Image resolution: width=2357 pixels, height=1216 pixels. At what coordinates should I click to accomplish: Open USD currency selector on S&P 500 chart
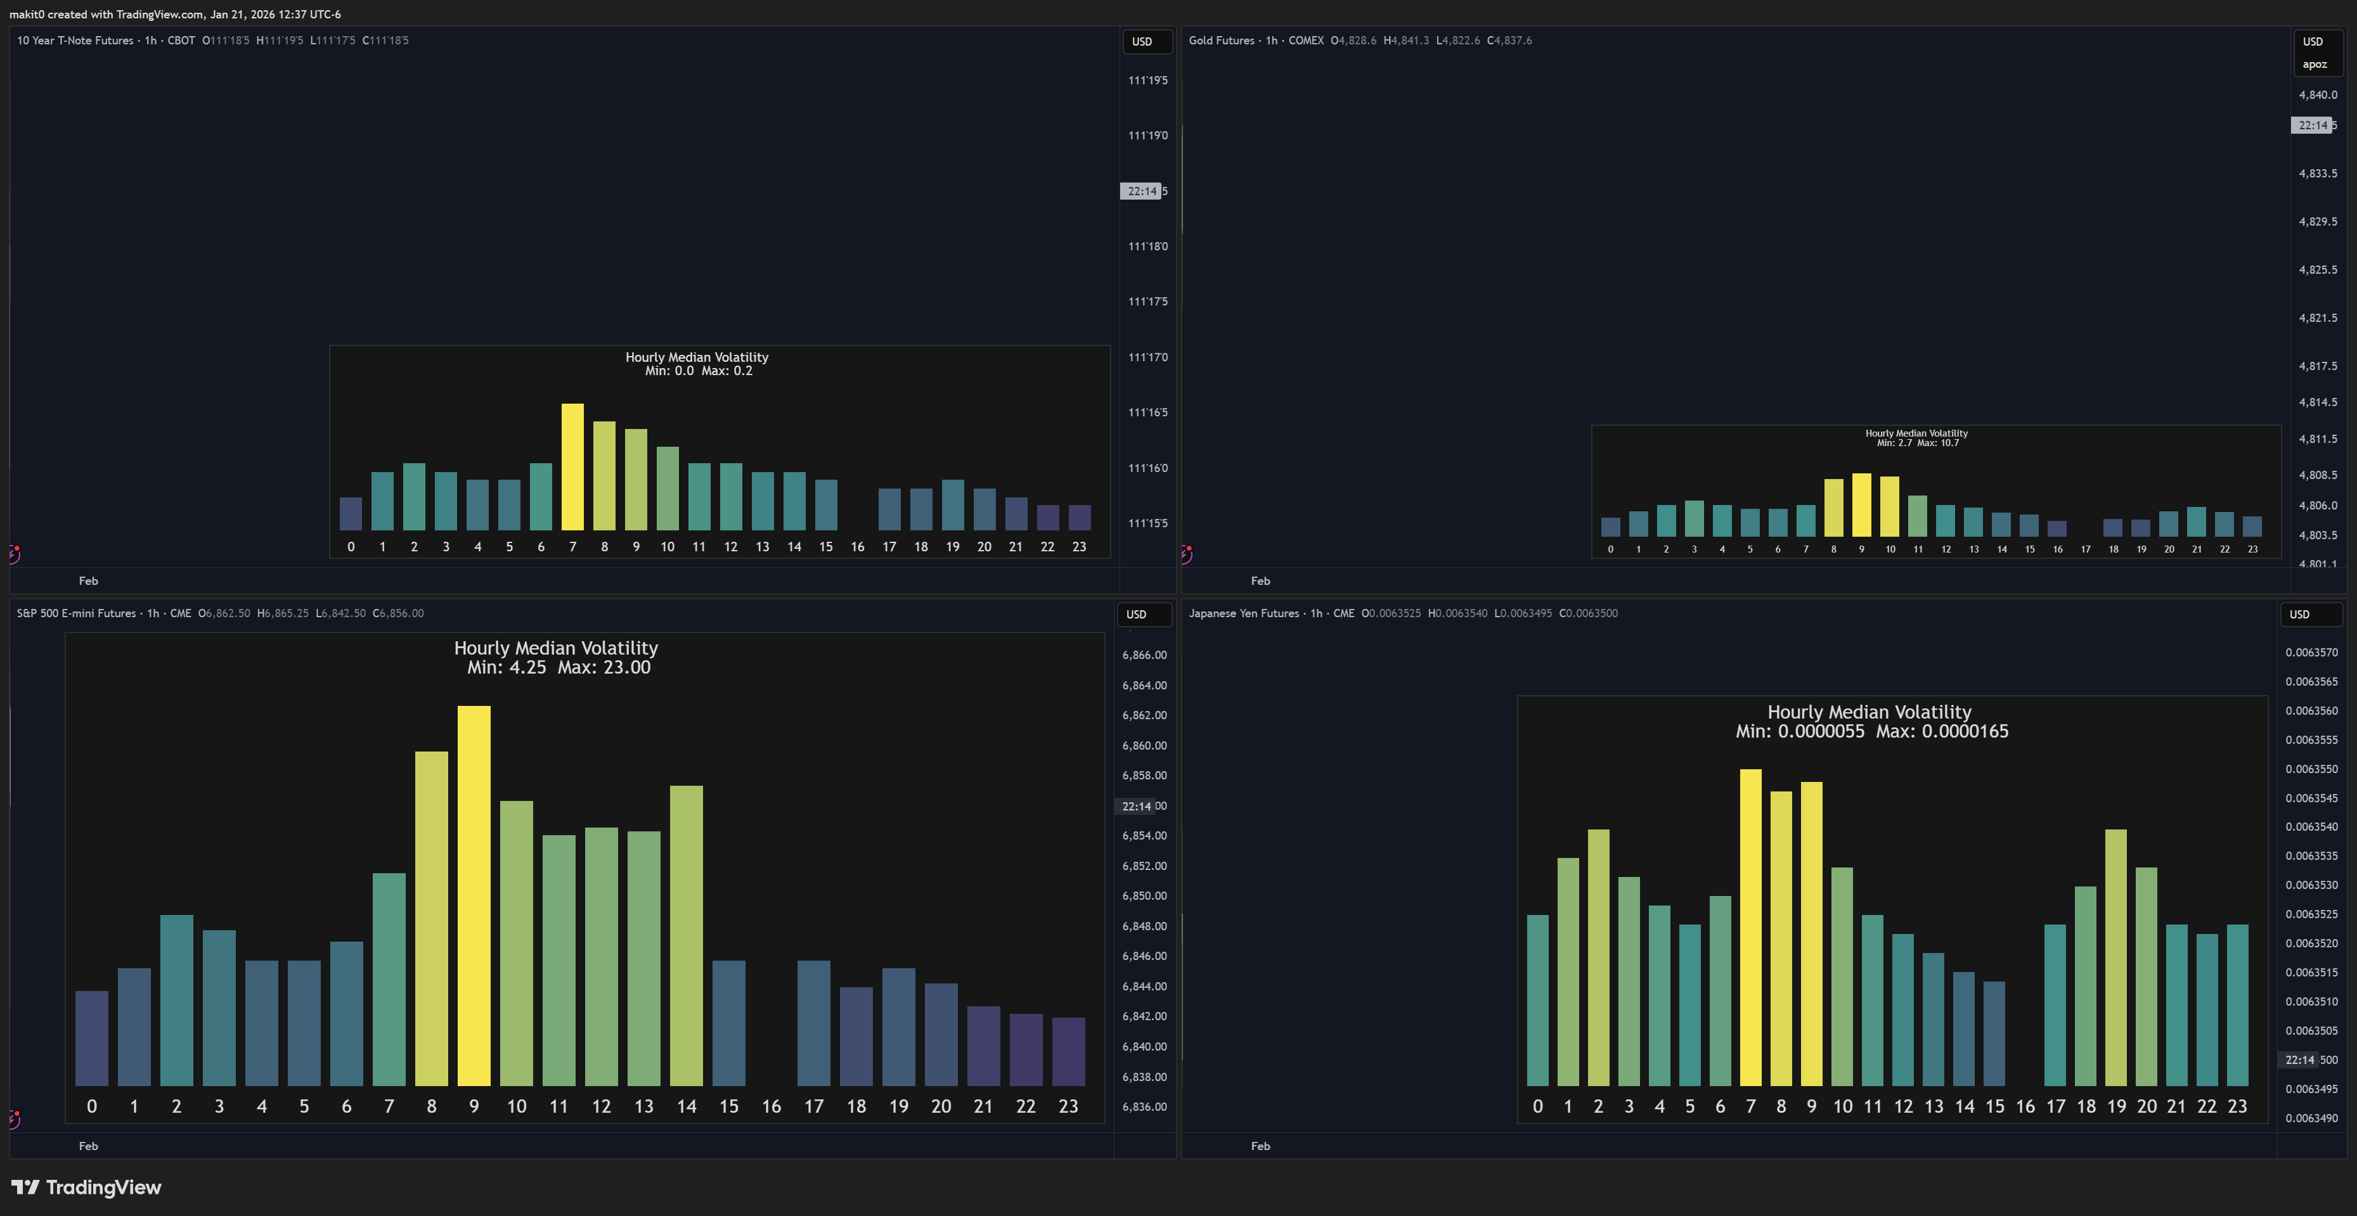pos(1143,615)
